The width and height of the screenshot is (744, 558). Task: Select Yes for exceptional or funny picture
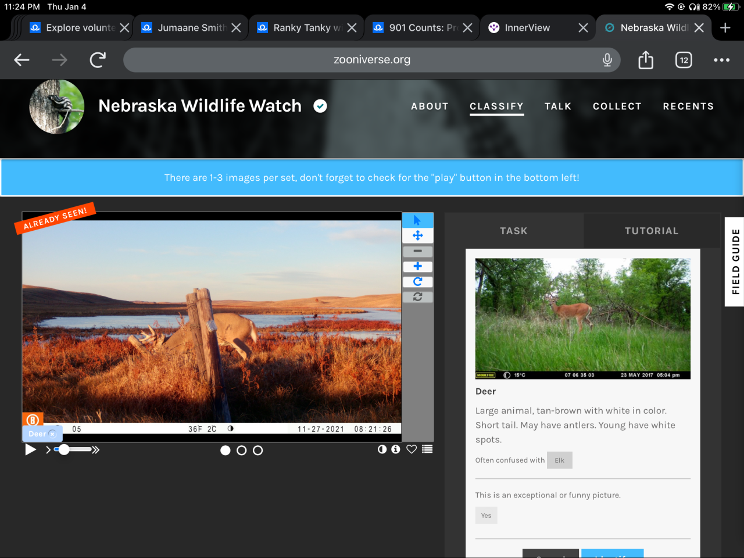pos(486,516)
